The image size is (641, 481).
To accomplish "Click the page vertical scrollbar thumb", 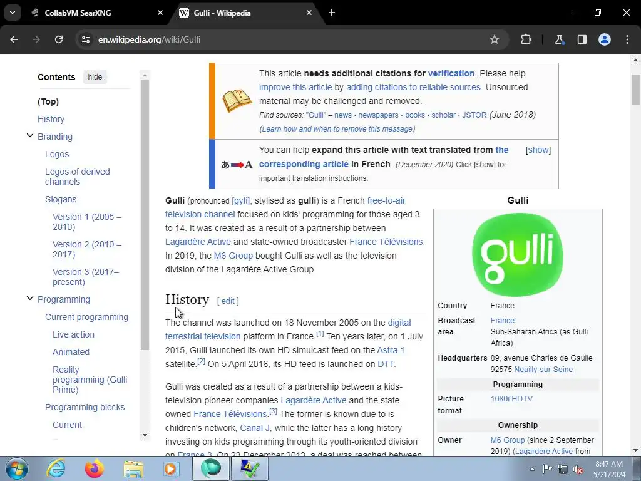I will [x=636, y=90].
